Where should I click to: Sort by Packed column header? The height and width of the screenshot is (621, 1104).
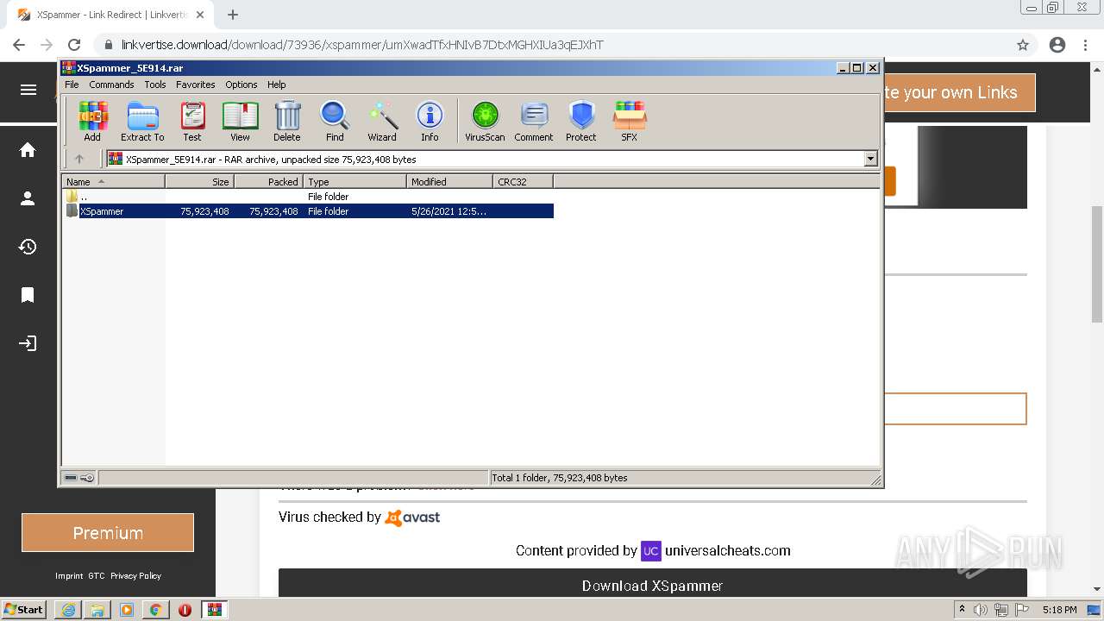point(269,181)
